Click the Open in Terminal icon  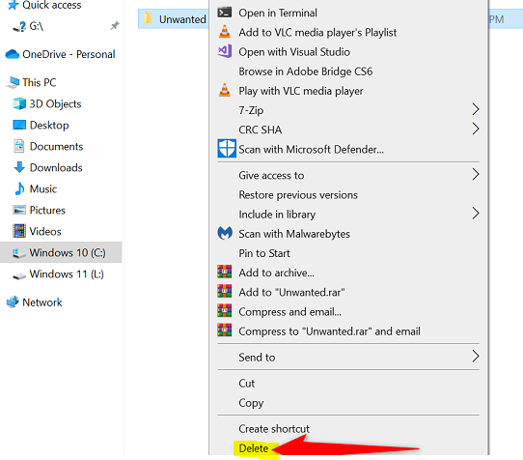[225, 13]
